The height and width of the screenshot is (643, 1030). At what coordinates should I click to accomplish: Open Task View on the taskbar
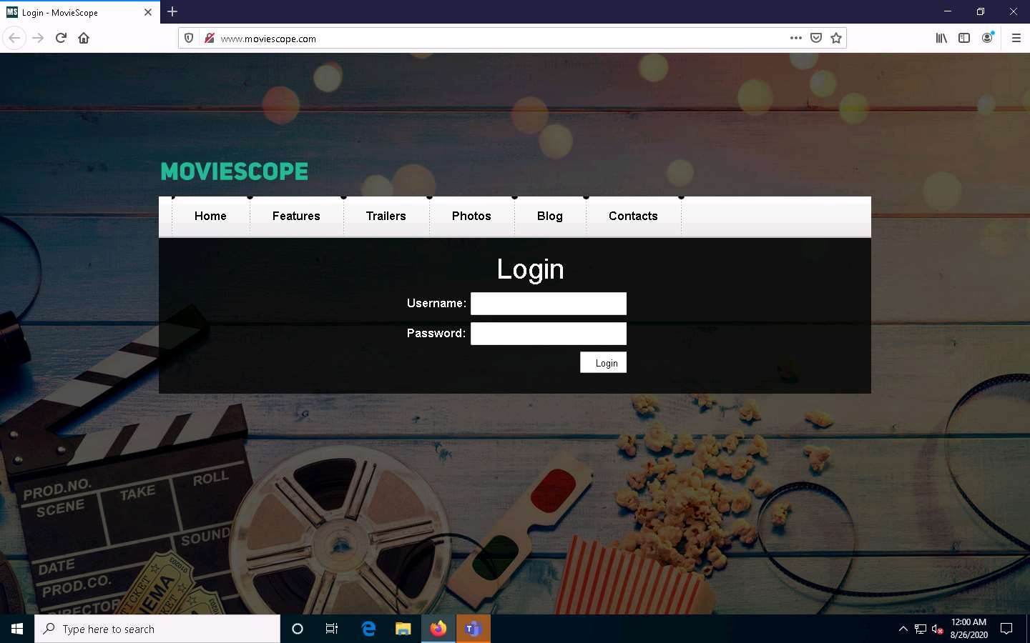(332, 629)
